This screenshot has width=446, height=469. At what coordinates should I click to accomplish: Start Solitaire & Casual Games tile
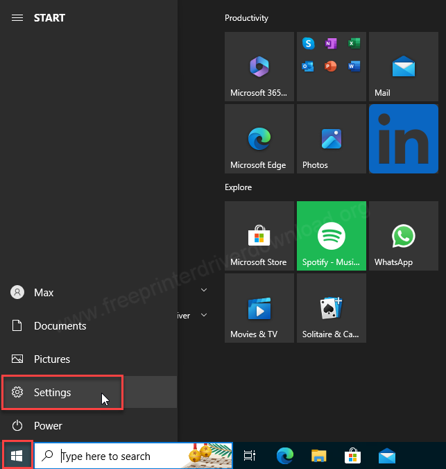[331, 308]
